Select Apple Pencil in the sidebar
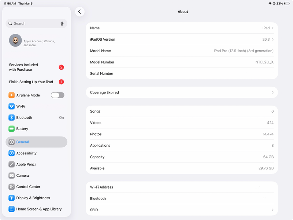The width and height of the screenshot is (293, 220). pos(36,164)
